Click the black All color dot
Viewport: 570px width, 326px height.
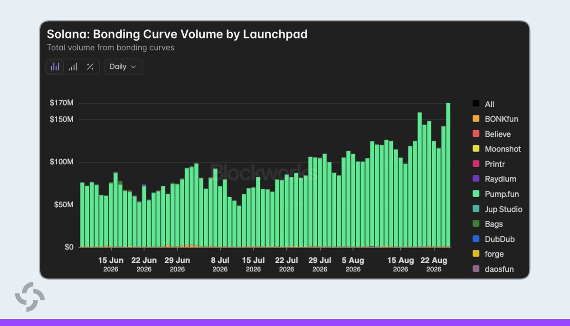(475, 104)
